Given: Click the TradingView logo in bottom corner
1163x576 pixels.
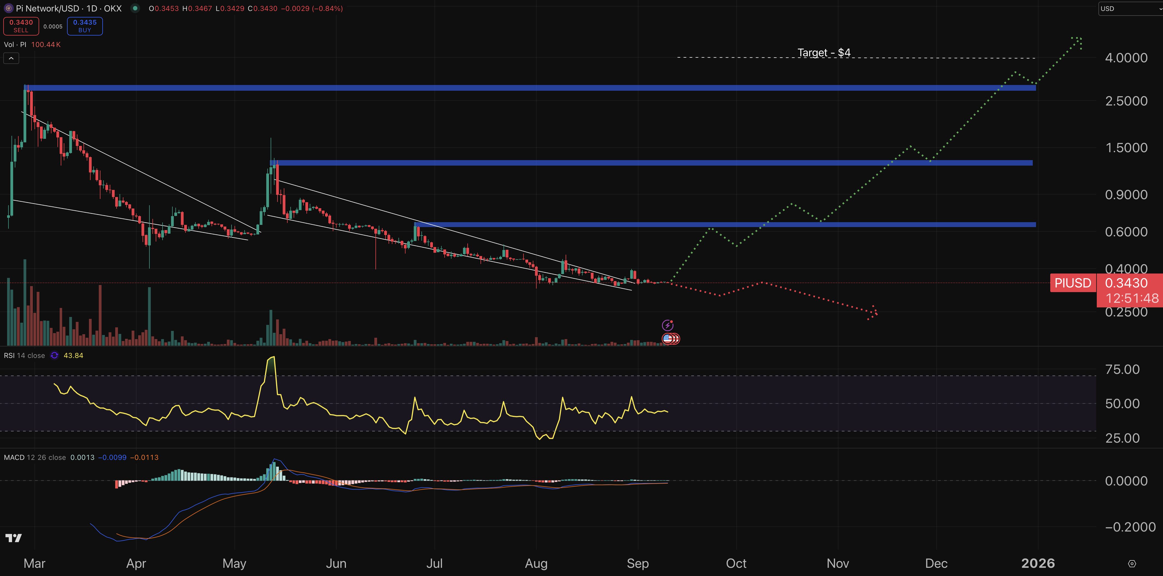Looking at the screenshot, I should [13, 538].
